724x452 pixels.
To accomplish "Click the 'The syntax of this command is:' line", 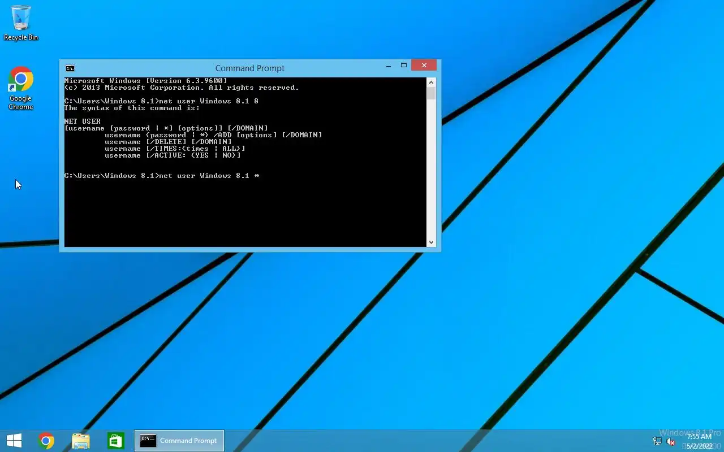I will (132, 108).
